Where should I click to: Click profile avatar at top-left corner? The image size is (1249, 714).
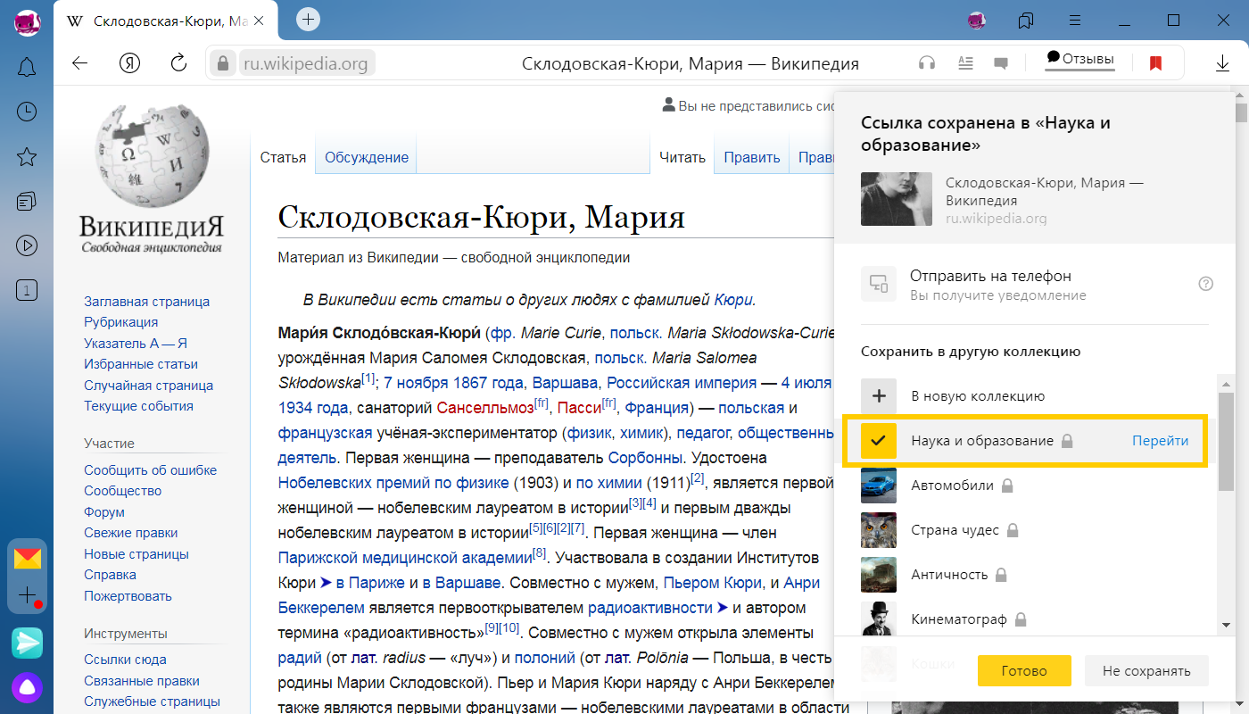click(x=27, y=21)
